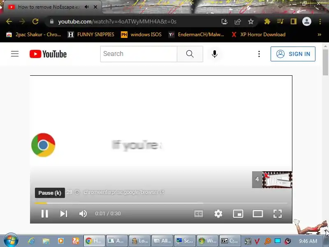The width and height of the screenshot is (329, 247).
Task: Open Windows Explorer folder on taskbar
Action: pyautogui.click(x=46, y=241)
